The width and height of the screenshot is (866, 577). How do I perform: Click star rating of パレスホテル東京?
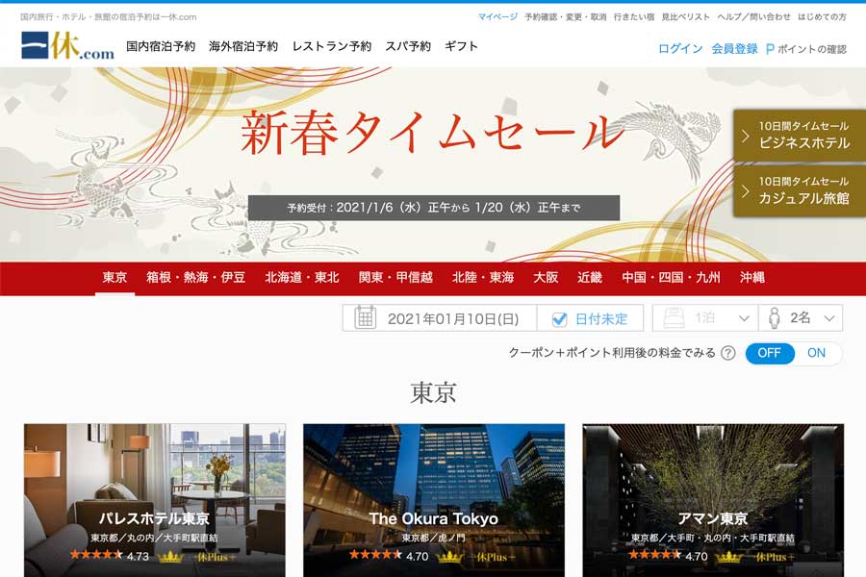[96, 555]
